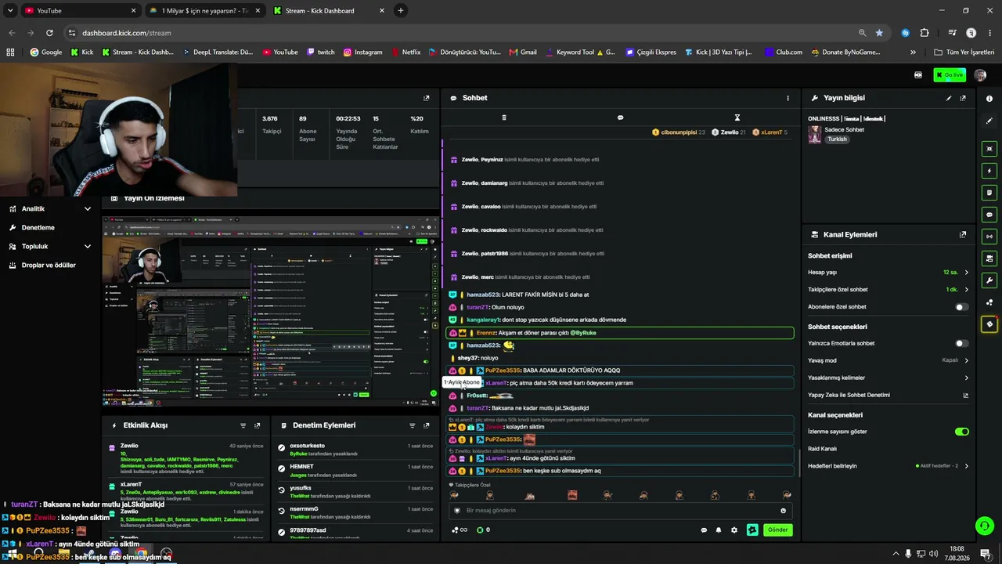1002x564 pixels.
Task: Click the green support headset button
Action: point(985,526)
